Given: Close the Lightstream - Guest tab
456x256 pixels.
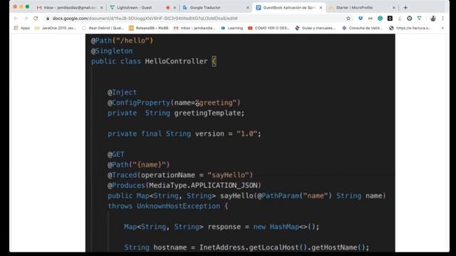Looking at the screenshot, I should click(175, 8).
